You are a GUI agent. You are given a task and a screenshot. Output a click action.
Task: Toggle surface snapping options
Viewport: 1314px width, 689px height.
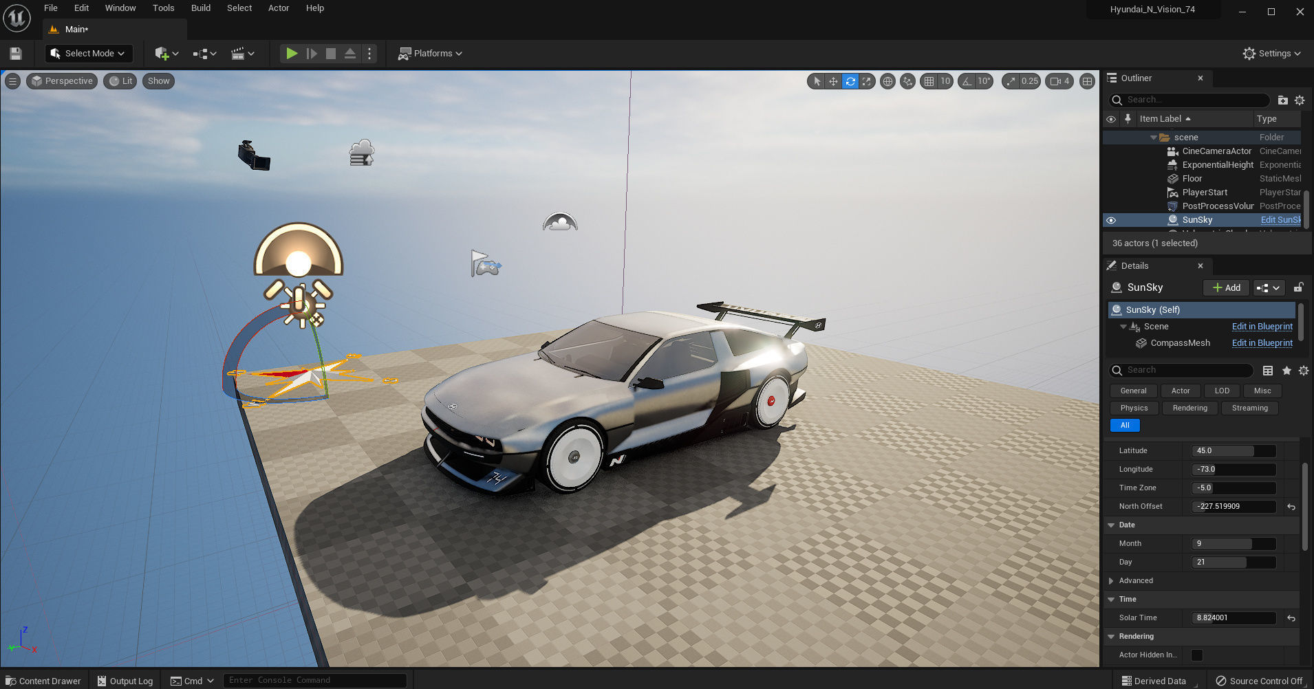click(908, 81)
